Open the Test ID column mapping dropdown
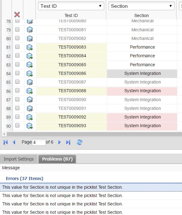182x215 pixels. tap(71, 6)
